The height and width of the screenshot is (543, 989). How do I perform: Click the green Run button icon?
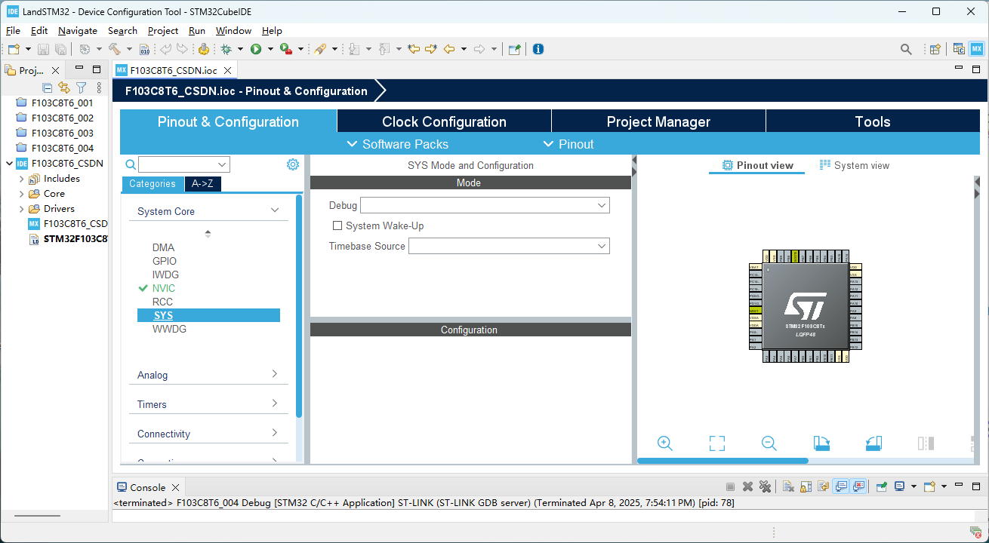[x=256, y=49]
